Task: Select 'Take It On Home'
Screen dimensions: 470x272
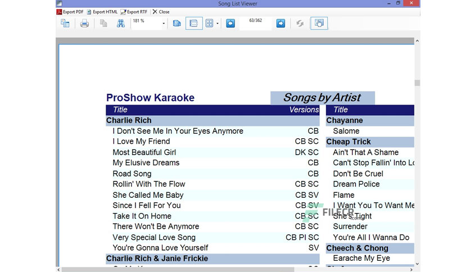Action: (142, 216)
